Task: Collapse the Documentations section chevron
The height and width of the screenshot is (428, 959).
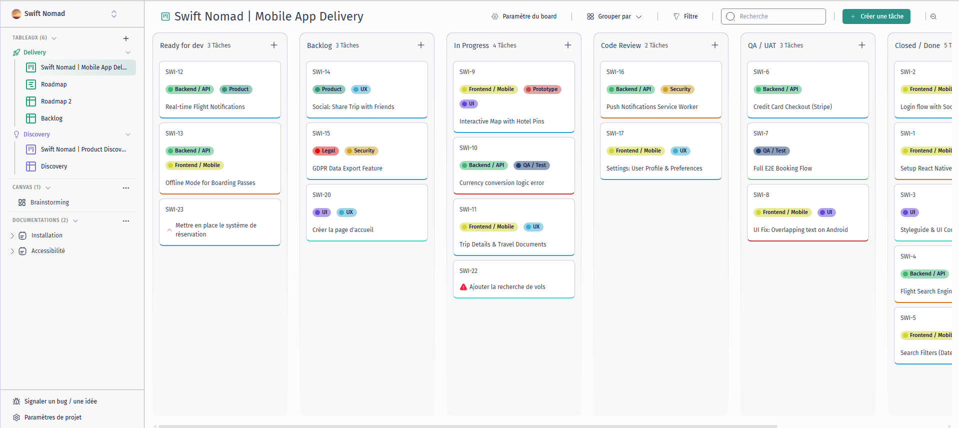Action: 75,220
